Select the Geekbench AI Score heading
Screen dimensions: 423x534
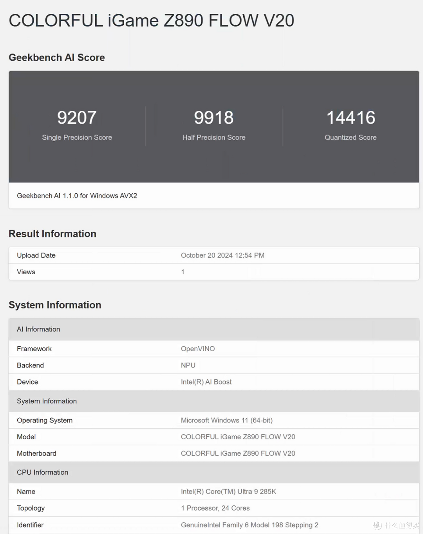(57, 58)
